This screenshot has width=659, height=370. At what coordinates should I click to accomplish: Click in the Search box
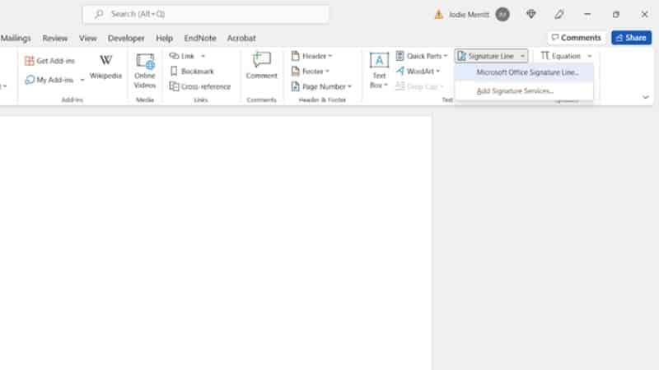point(206,14)
